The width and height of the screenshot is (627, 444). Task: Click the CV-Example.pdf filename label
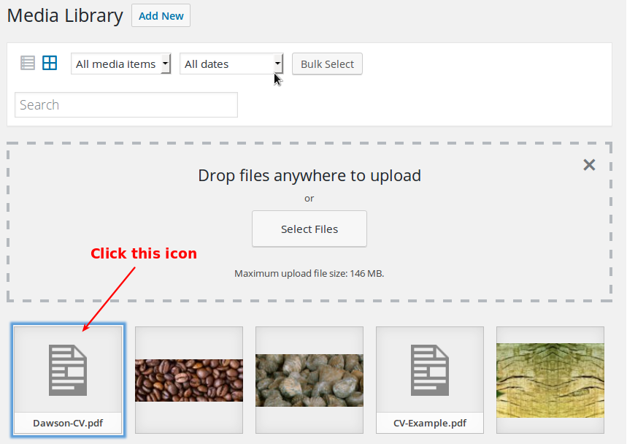click(430, 424)
